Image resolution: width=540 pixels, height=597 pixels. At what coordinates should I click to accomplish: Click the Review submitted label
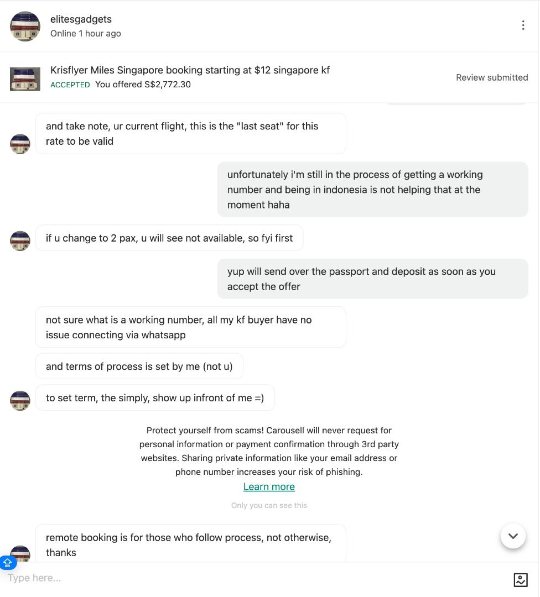(x=492, y=78)
